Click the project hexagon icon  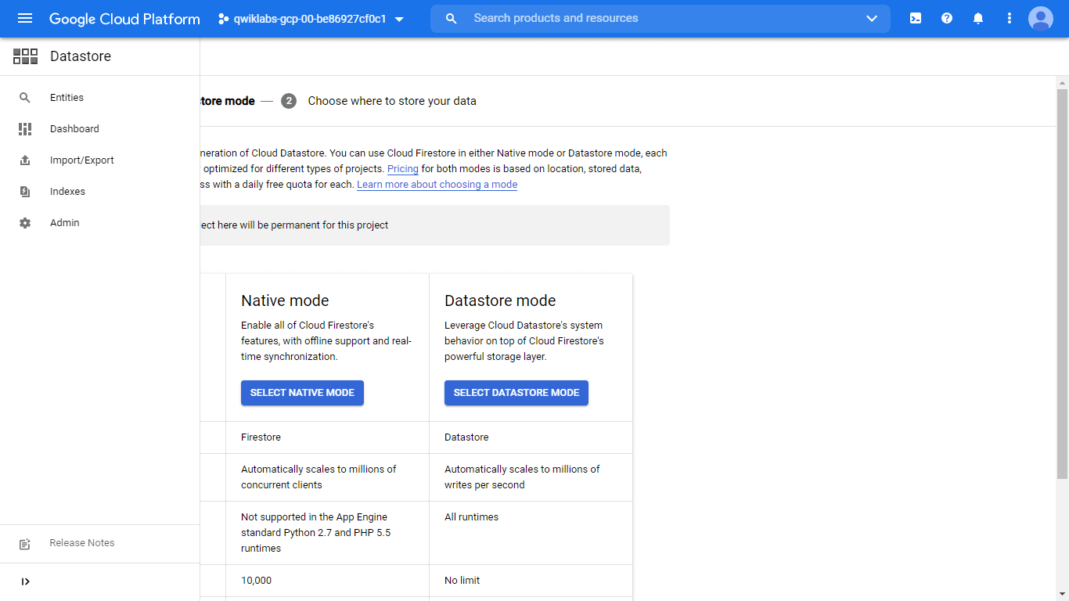click(223, 19)
